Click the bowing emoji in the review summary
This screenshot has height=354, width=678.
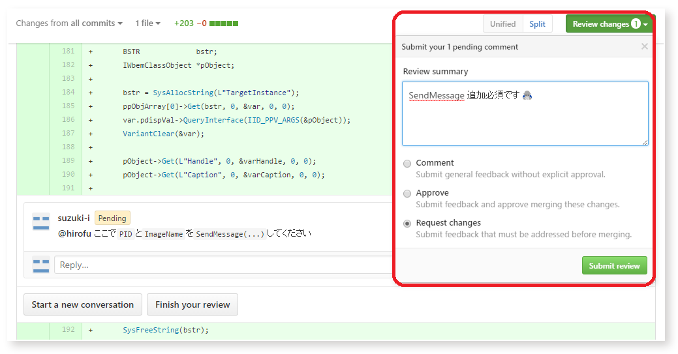tap(527, 95)
